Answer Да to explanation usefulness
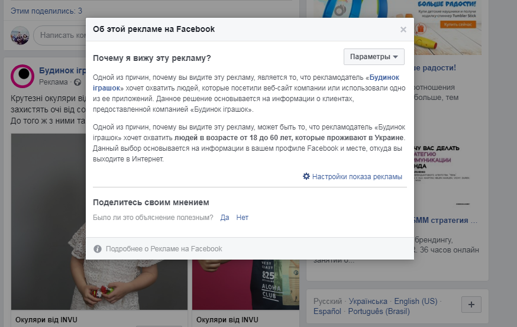This screenshot has height=327, width=517. pos(225,218)
